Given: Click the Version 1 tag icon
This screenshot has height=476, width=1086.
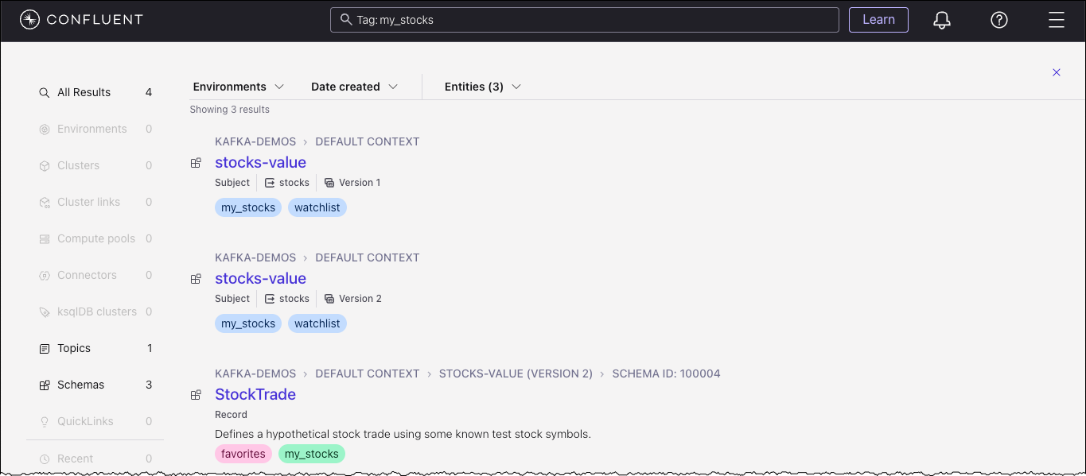Looking at the screenshot, I should (x=329, y=182).
